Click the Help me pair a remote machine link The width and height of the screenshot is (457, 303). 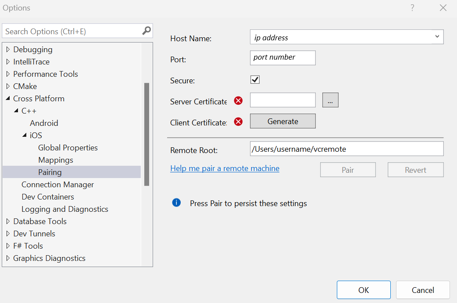tap(225, 168)
